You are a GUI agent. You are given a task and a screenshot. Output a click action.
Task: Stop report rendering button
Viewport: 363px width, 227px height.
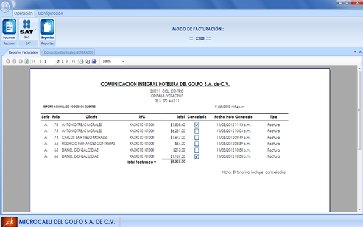20,61
